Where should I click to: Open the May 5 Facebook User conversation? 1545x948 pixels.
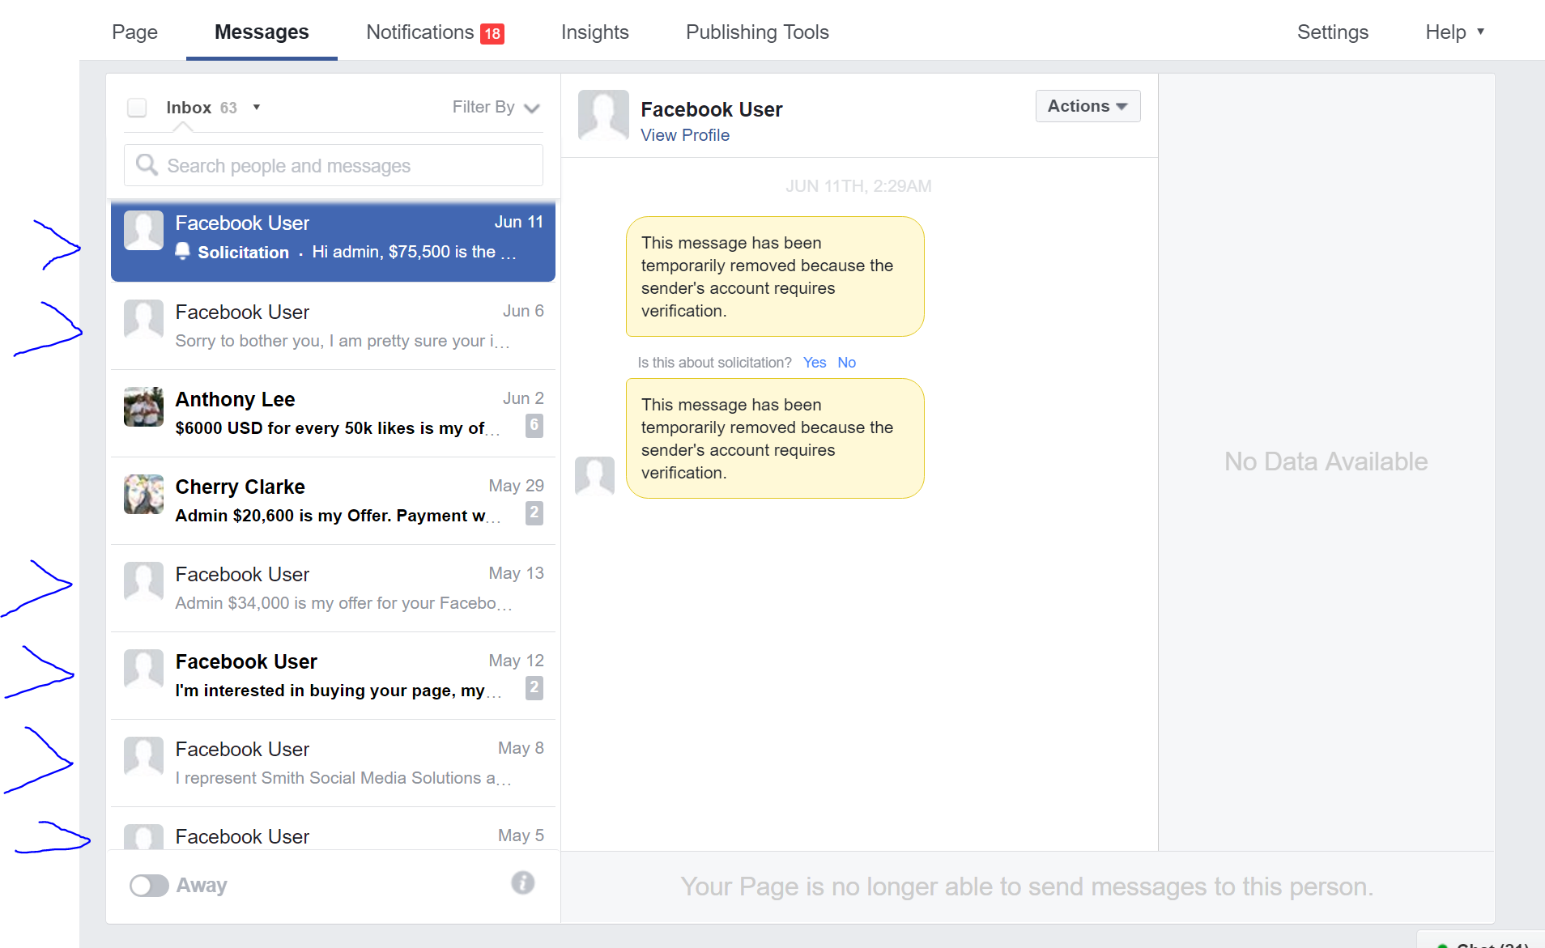(x=333, y=828)
